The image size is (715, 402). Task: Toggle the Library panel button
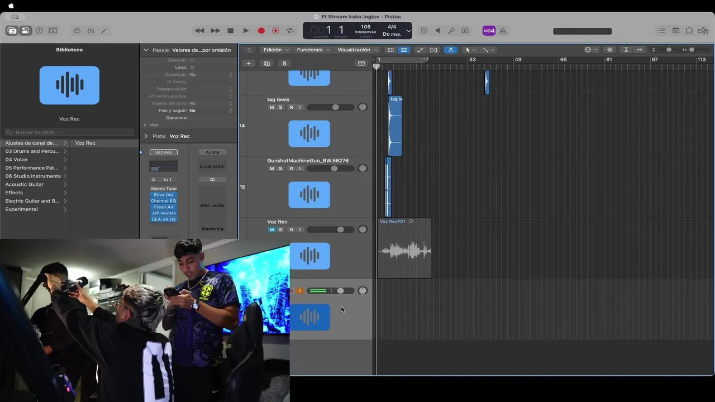coord(12,31)
